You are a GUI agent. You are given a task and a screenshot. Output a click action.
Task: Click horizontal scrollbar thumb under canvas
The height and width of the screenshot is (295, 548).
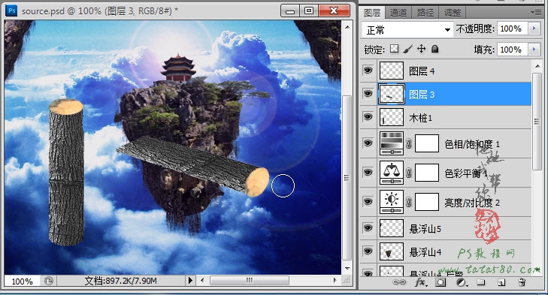(x=250, y=280)
